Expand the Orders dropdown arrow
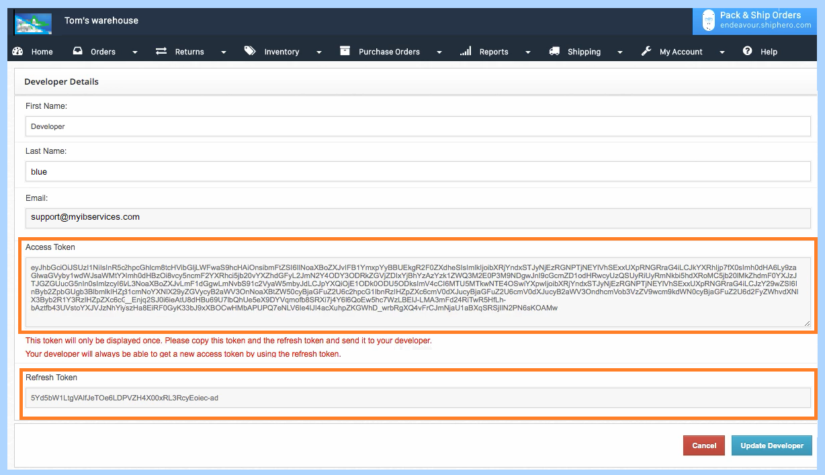The height and width of the screenshot is (475, 825). (135, 52)
